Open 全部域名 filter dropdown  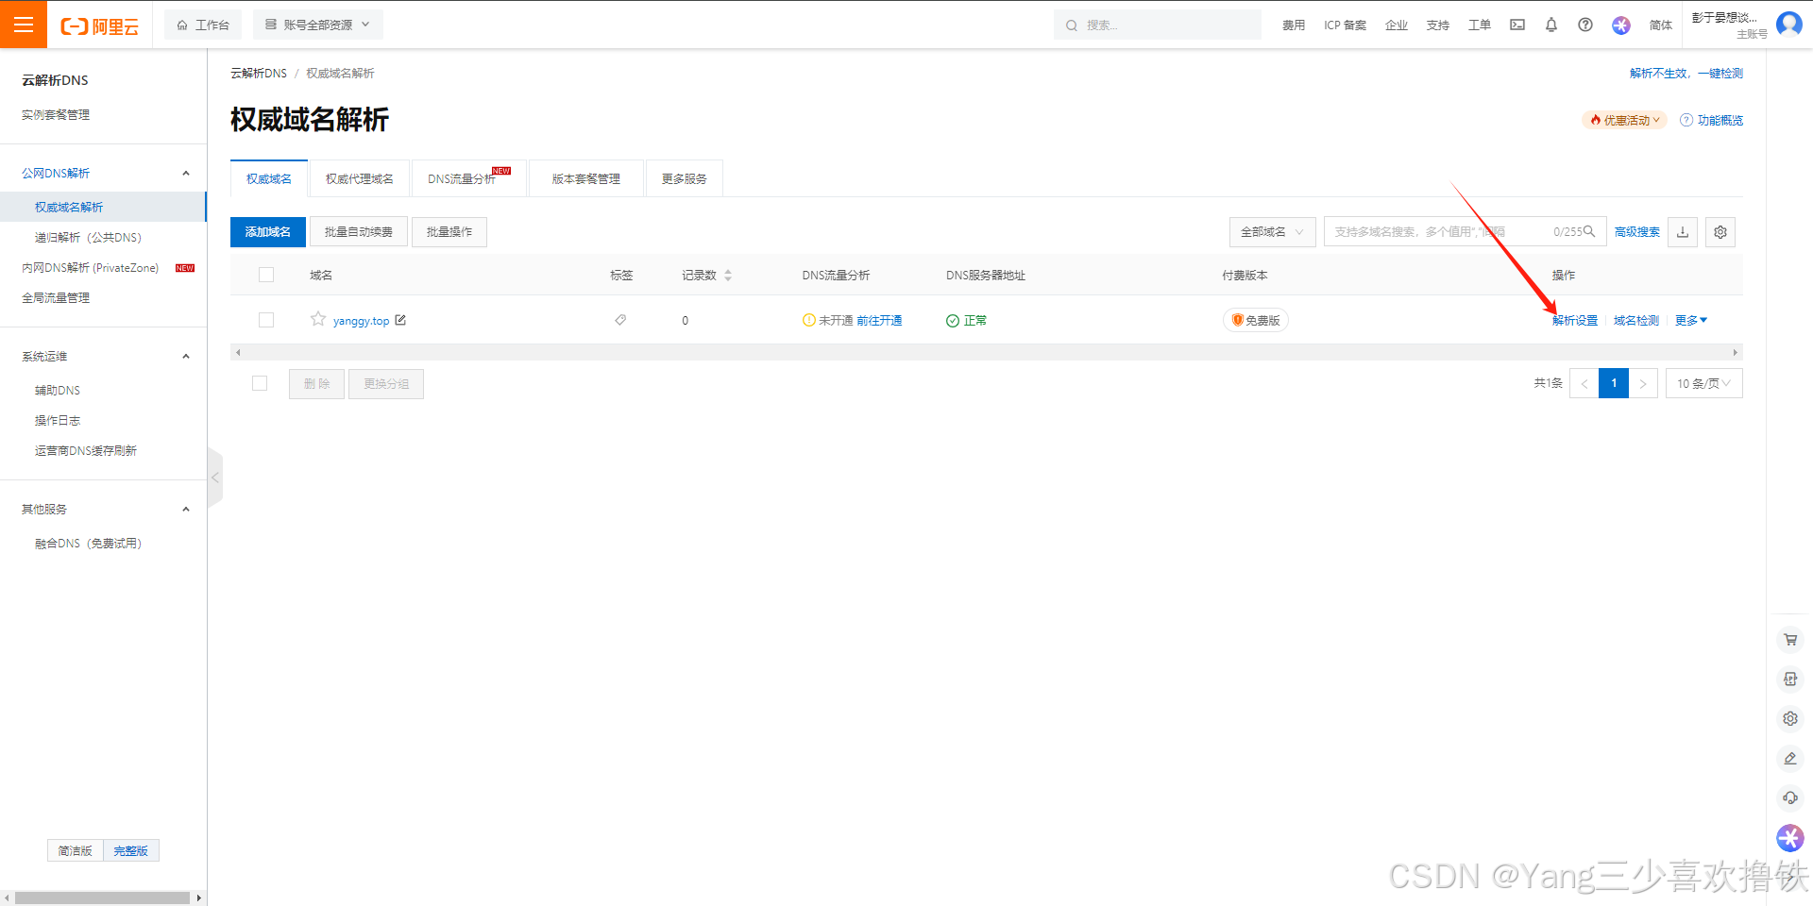point(1272,232)
